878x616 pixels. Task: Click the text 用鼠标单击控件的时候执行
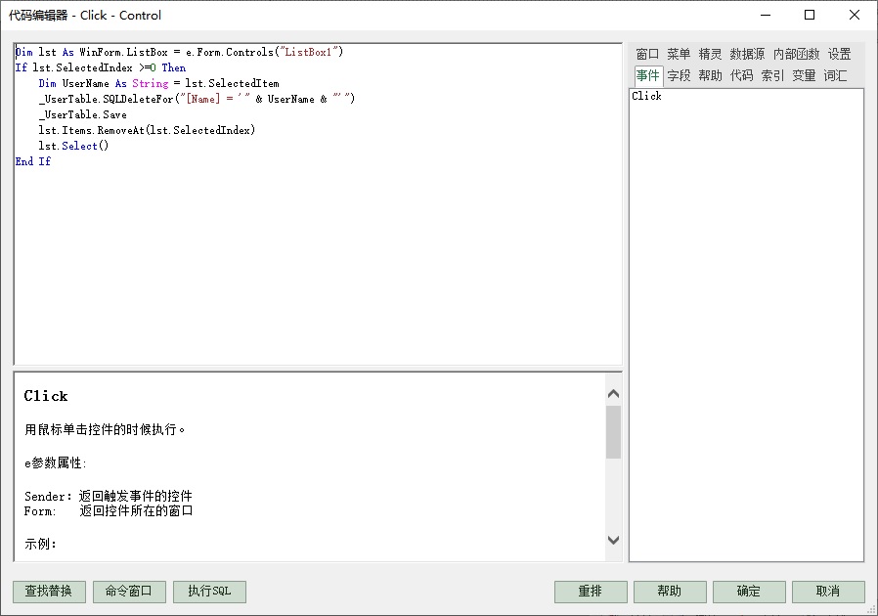[x=105, y=429]
